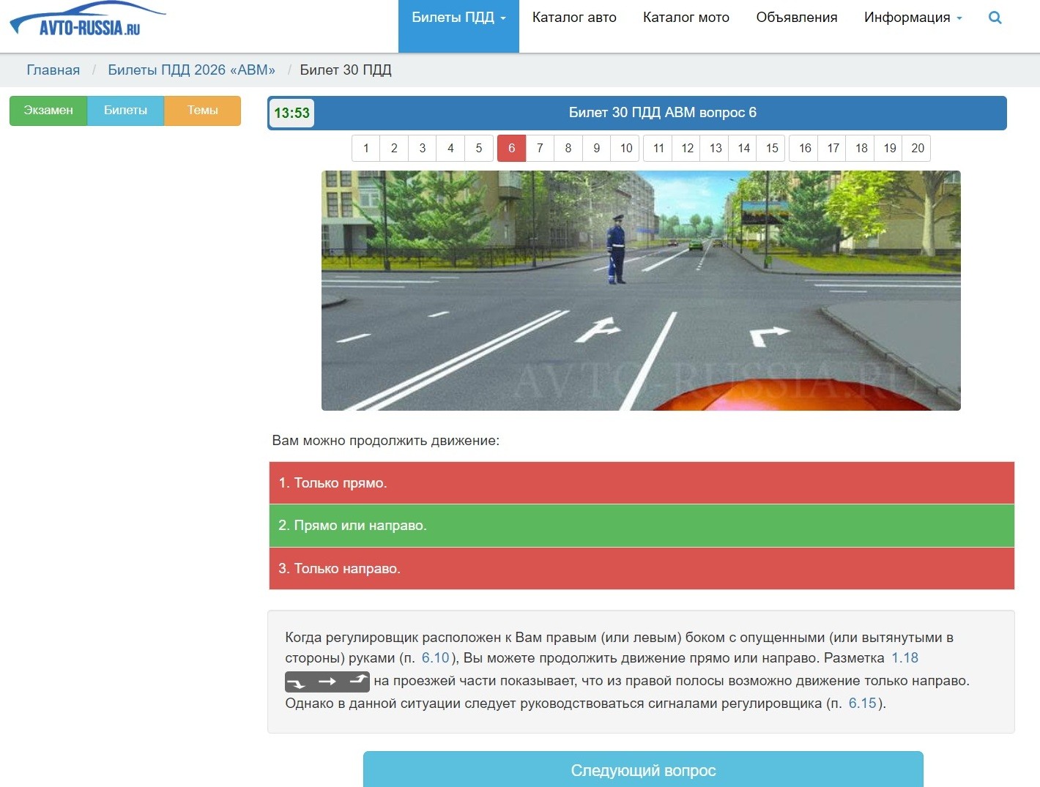Image resolution: width=1040 pixels, height=787 pixels.
Task: Go to question 3
Action: pyautogui.click(x=423, y=148)
